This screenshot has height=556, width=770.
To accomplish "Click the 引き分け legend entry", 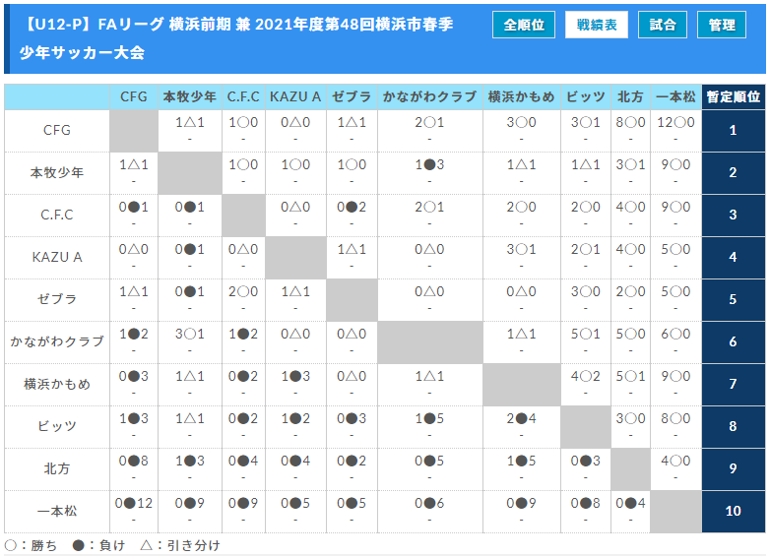I will (180, 545).
